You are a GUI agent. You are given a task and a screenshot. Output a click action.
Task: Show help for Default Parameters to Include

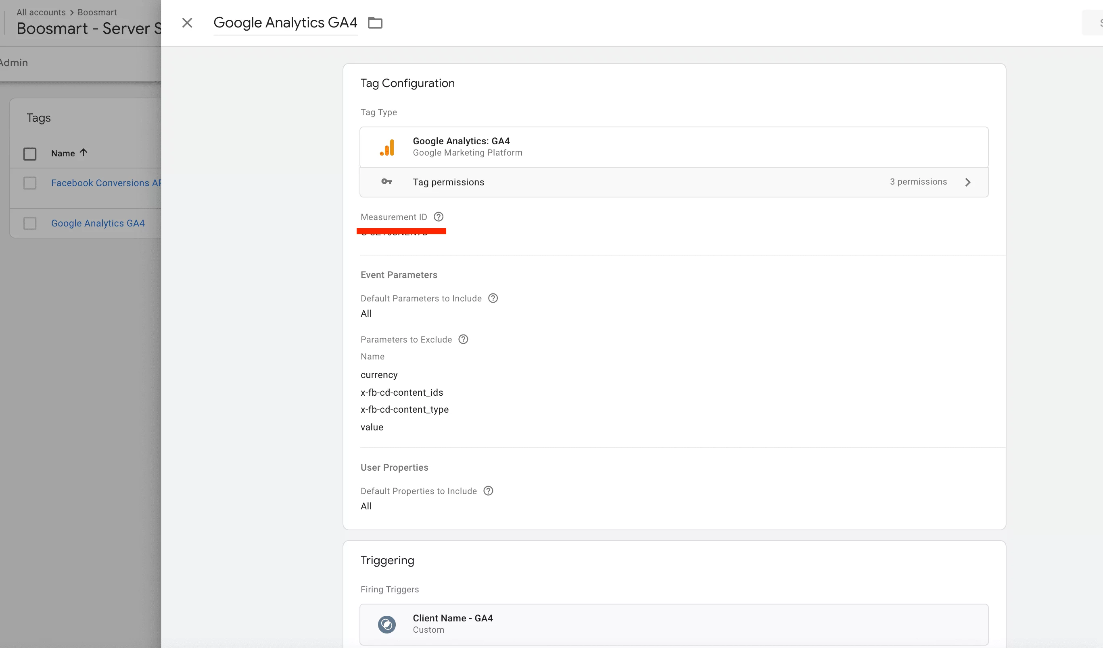(493, 298)
